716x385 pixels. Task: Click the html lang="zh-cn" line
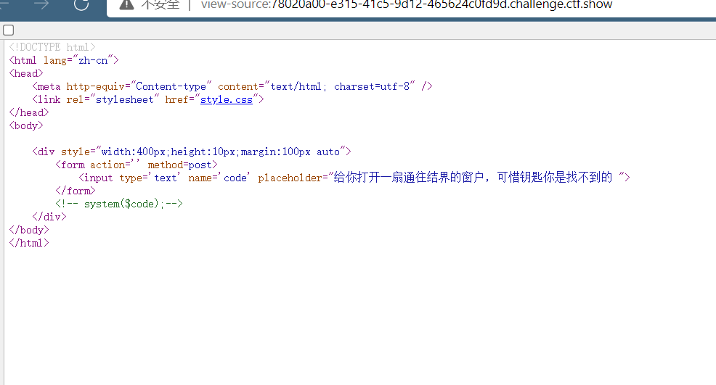coord(64,60)
